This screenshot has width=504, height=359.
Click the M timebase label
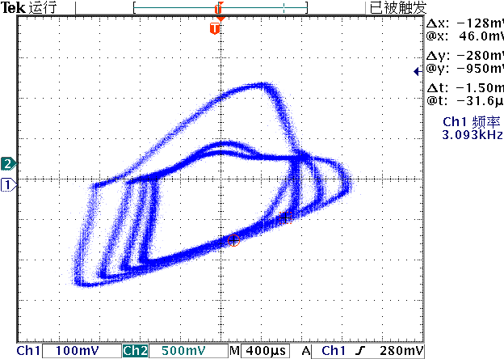(234, 351)
